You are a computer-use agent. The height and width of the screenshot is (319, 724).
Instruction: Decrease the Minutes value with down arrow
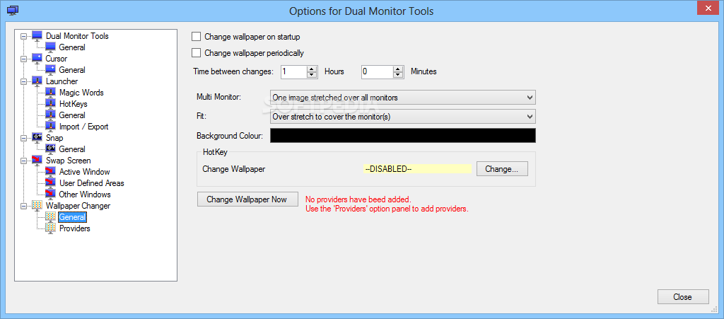click(398, 74)
